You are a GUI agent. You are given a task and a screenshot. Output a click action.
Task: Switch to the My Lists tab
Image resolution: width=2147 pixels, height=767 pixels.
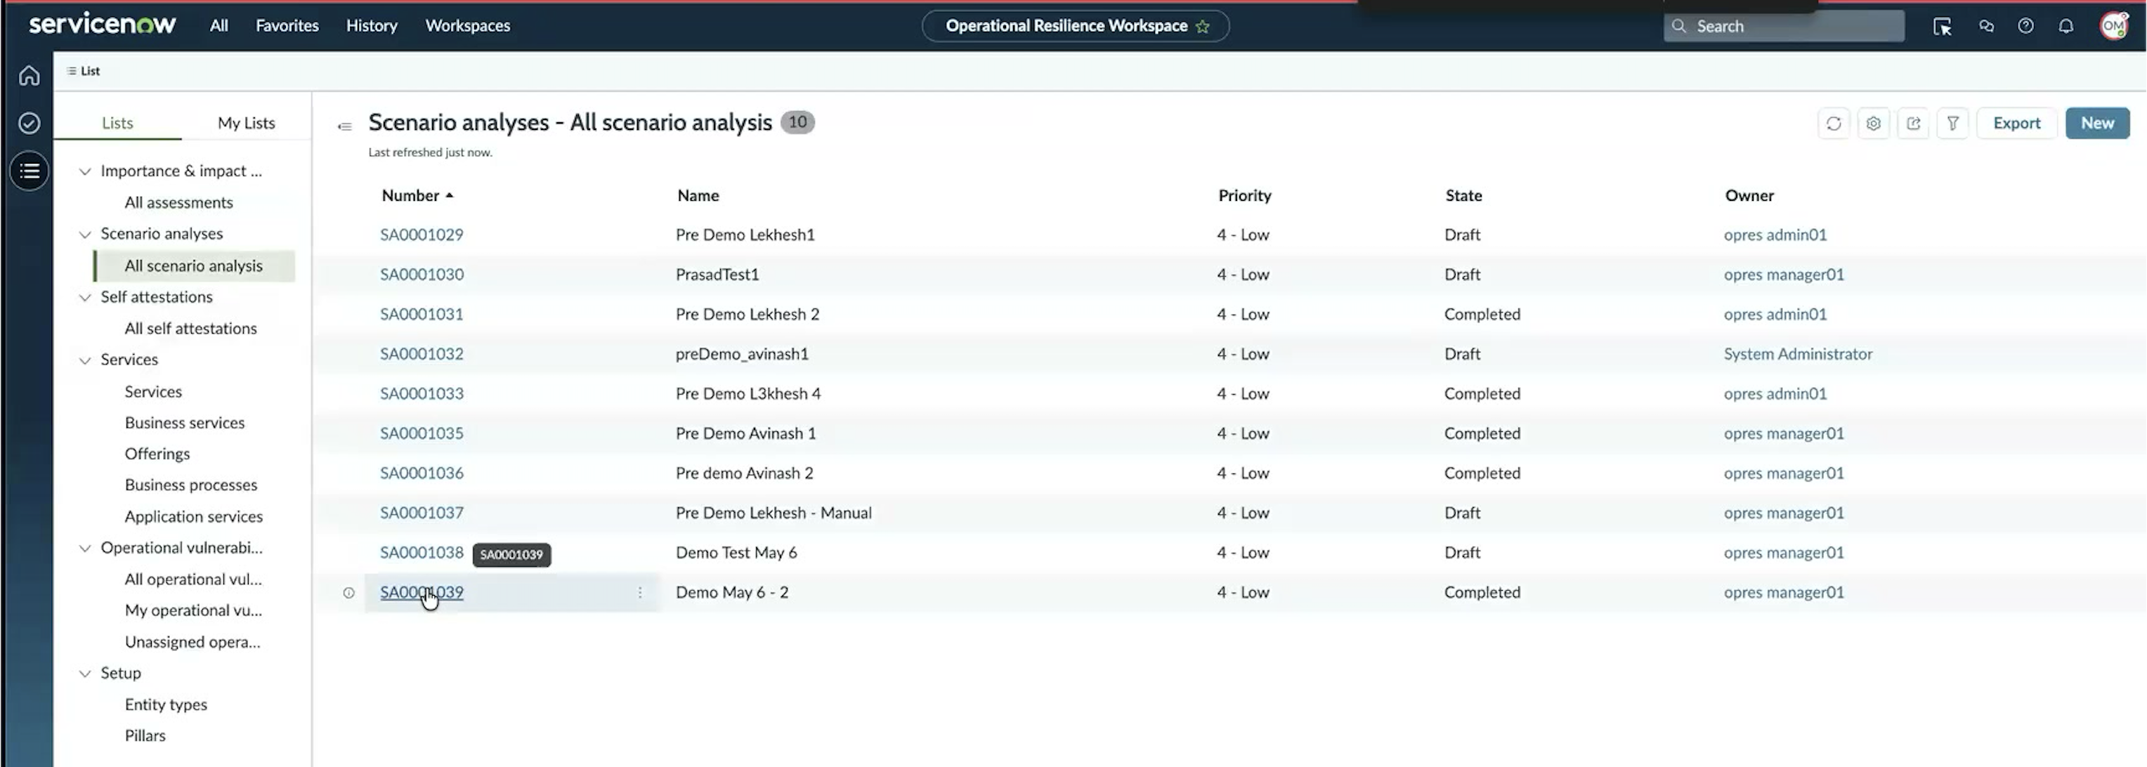[x=246, y=124]
